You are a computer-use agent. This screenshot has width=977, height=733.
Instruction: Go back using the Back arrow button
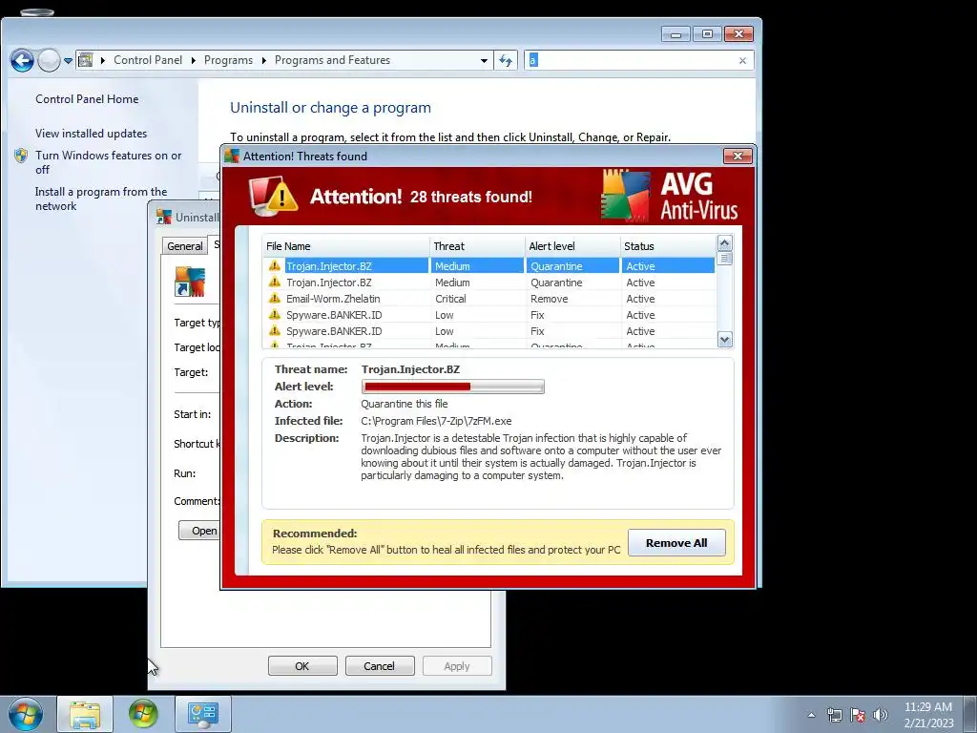(x=22, y=60)
